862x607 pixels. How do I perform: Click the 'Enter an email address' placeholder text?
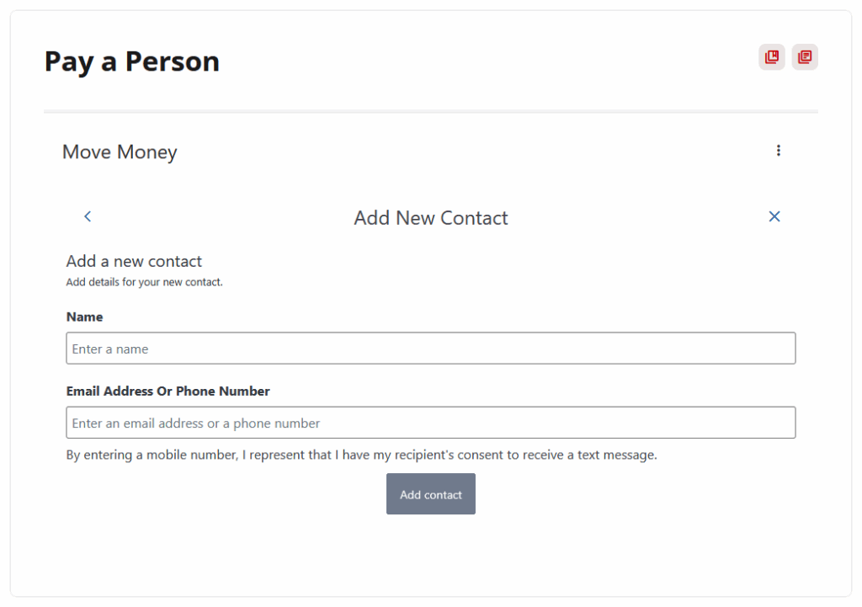point(196,423)
